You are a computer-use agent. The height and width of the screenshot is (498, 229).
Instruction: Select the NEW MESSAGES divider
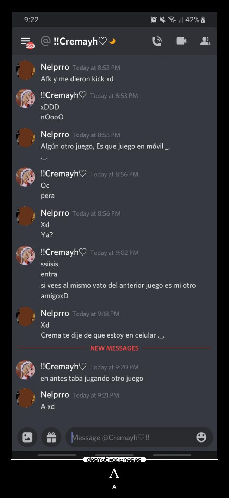114,348
